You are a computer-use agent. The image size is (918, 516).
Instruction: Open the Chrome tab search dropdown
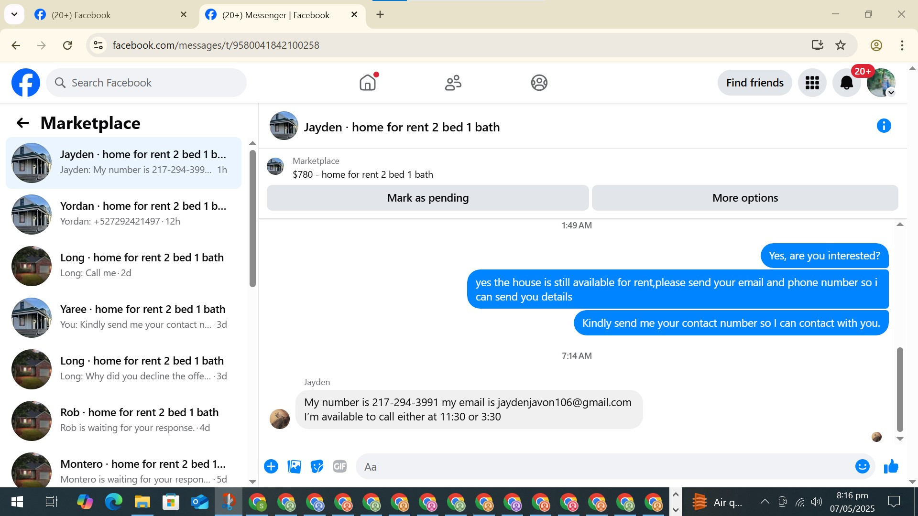pos(14,14)
